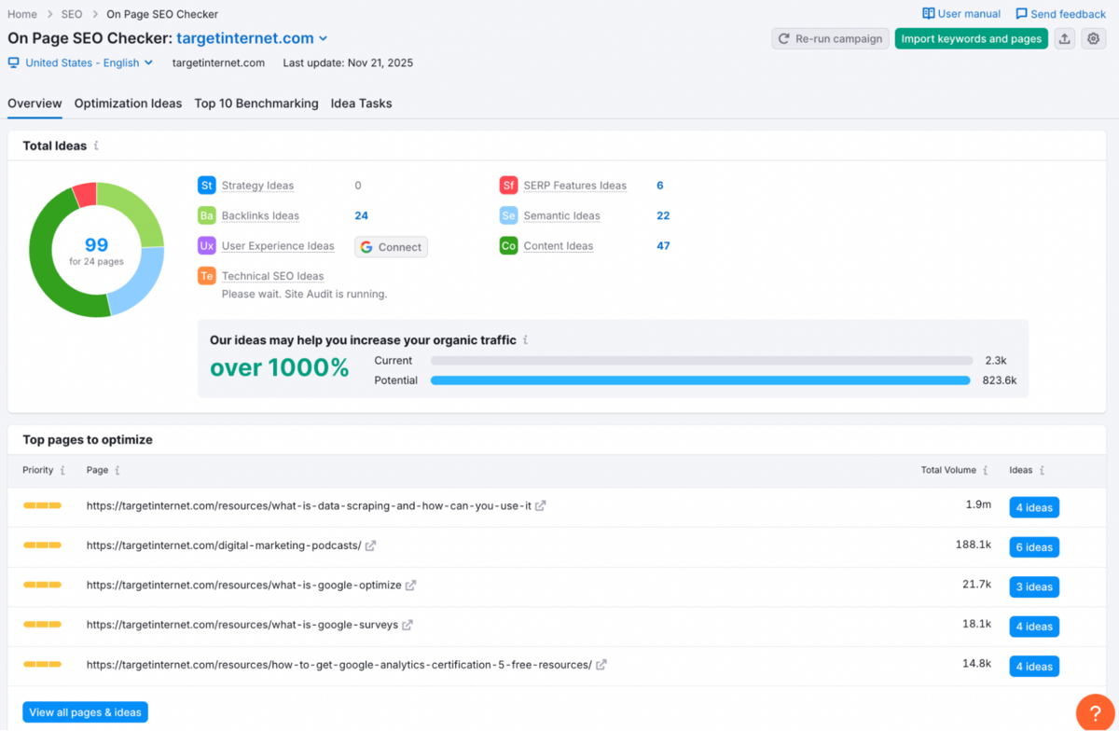
Task: Click View all pages & ideas button
Action: pyautogui.click(x=85, y=712)
